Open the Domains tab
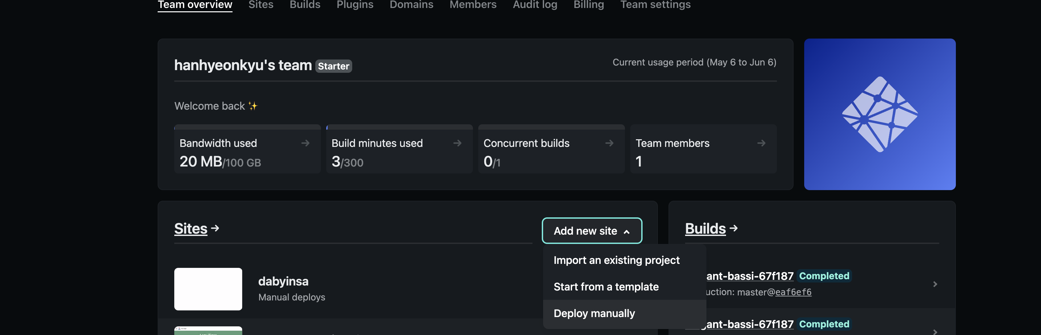Viewport: 1041px width, 335px height. coord(411,5)
